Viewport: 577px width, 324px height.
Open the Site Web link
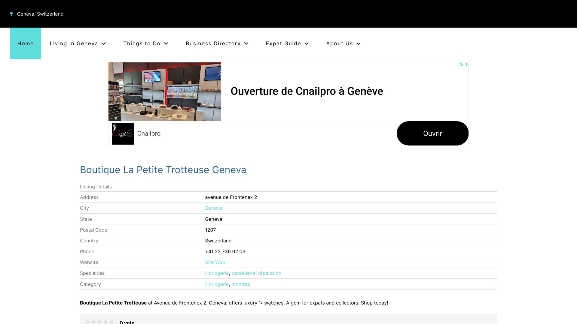(x=215, y=262)
